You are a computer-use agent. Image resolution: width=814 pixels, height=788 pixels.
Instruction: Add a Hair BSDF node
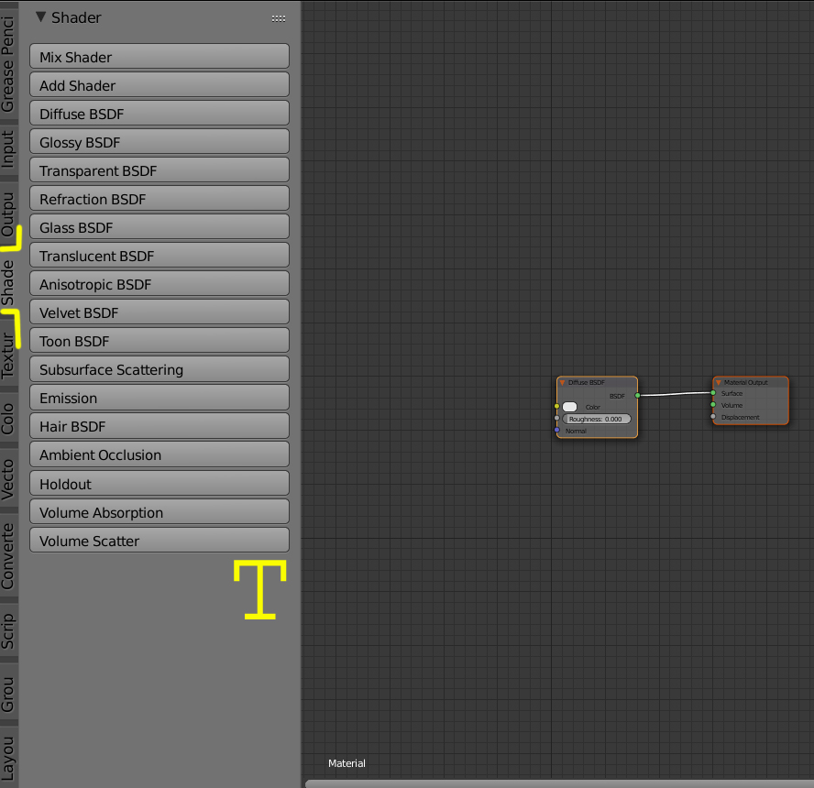coord(159,426)
